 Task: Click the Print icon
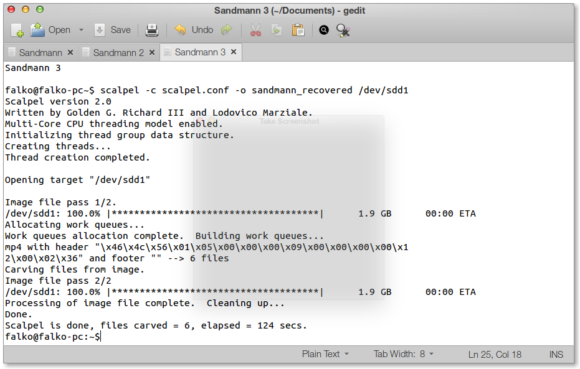(x=152, y=30)
